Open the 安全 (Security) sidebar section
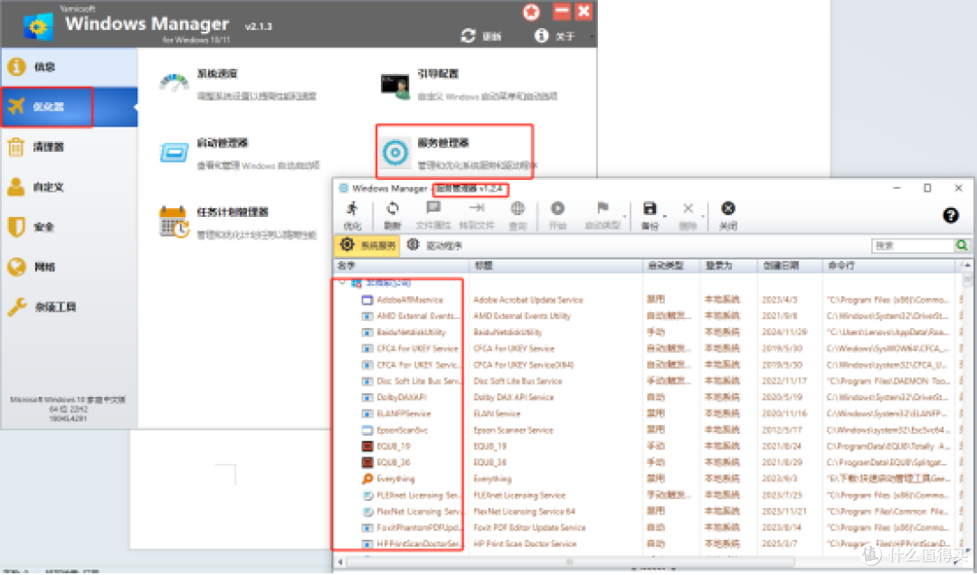This screenshot has height=575, width=977. pos(69,227)
